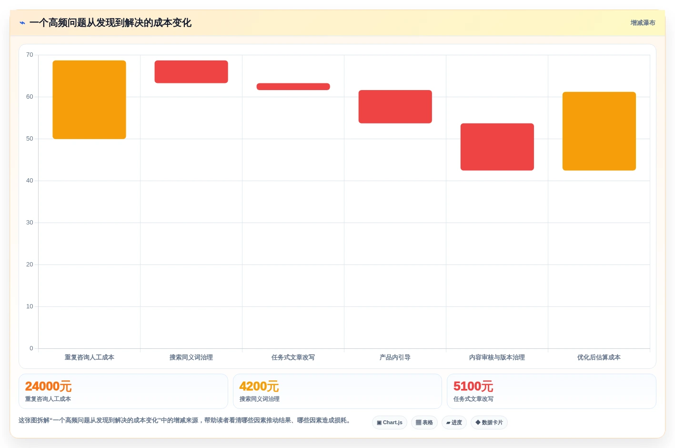Screen dimensions: 675x448
Task: Click y-axis value 70
Action: 30,55
